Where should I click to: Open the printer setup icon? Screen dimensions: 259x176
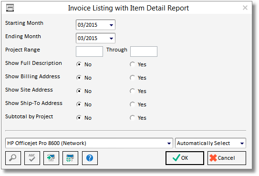pyautogui.click(x=70, y=158)
